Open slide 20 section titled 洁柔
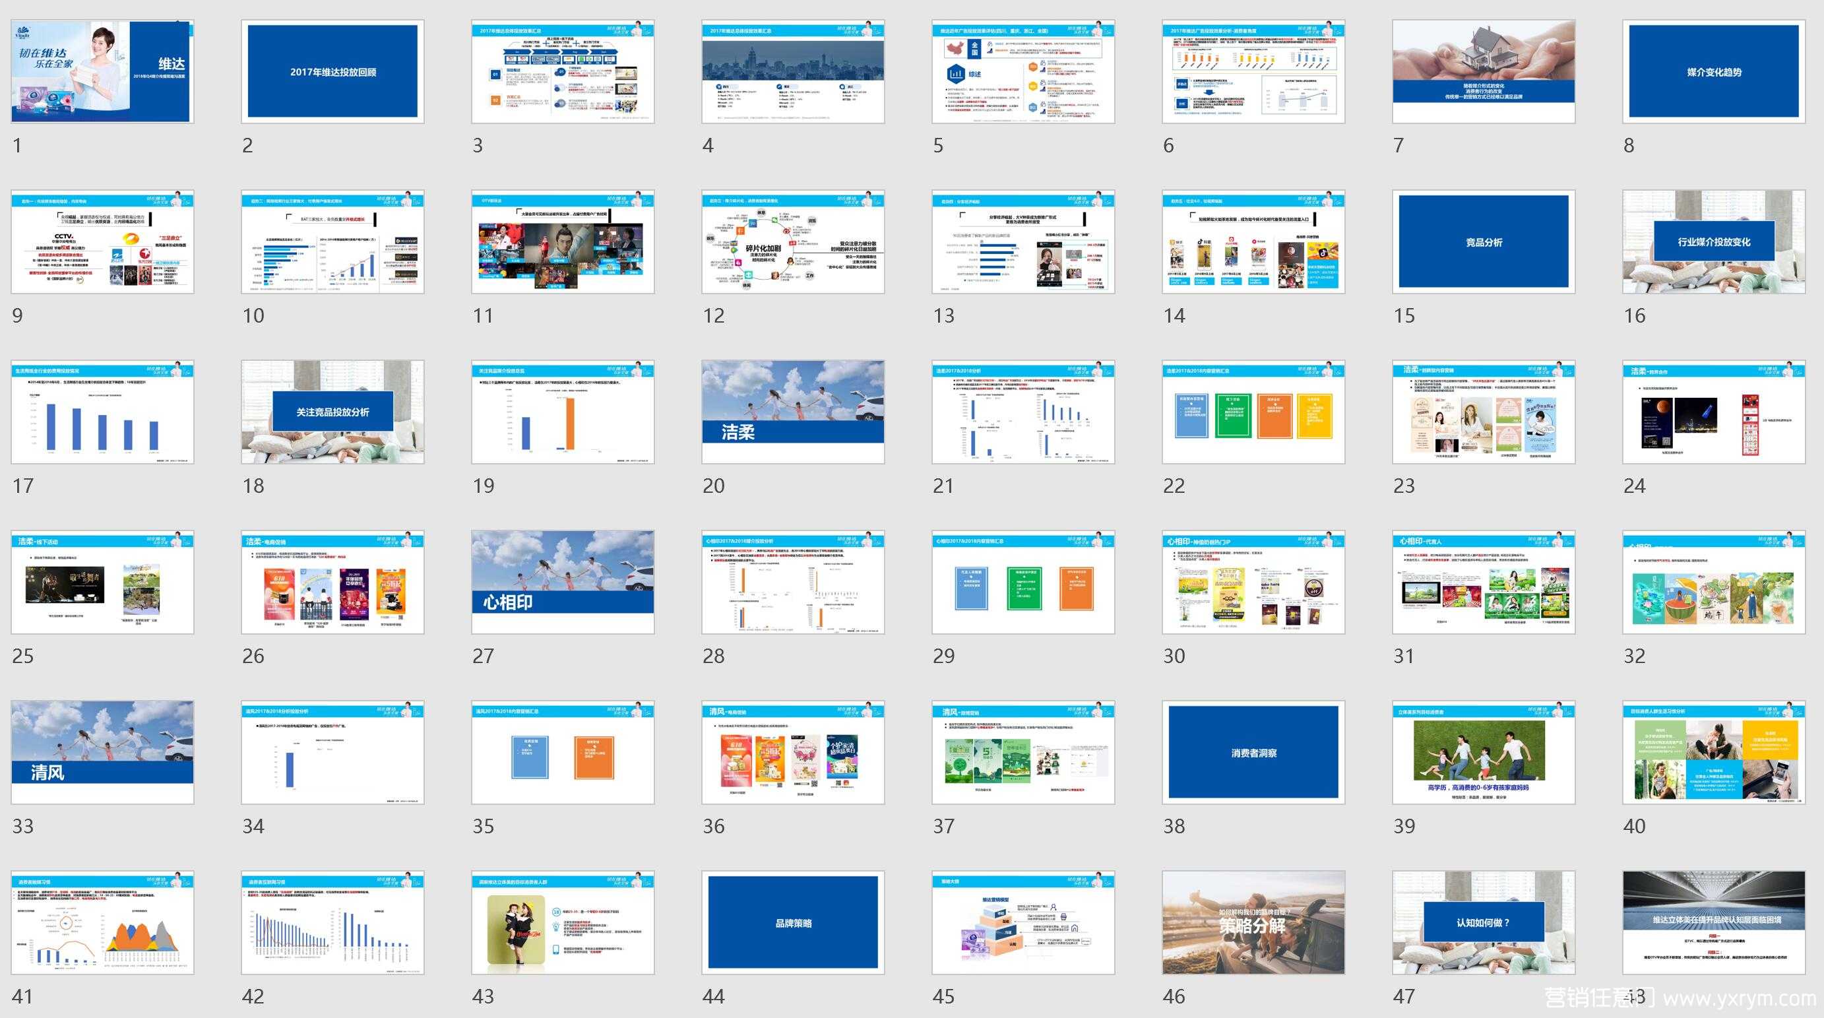1824x1018 pixels. (793, 412)
